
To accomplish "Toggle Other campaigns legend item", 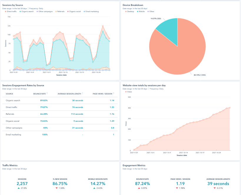I will click(45, 11).
